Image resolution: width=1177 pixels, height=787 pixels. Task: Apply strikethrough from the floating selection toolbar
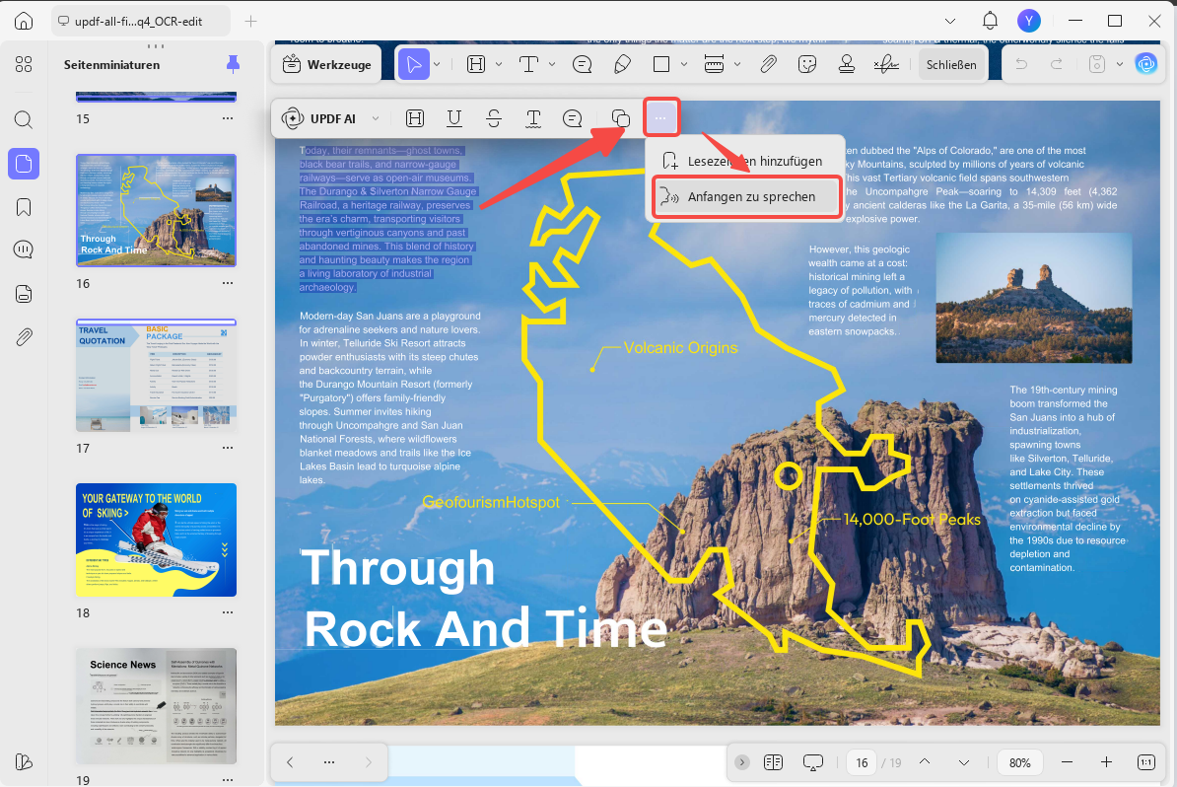(493, 118)
